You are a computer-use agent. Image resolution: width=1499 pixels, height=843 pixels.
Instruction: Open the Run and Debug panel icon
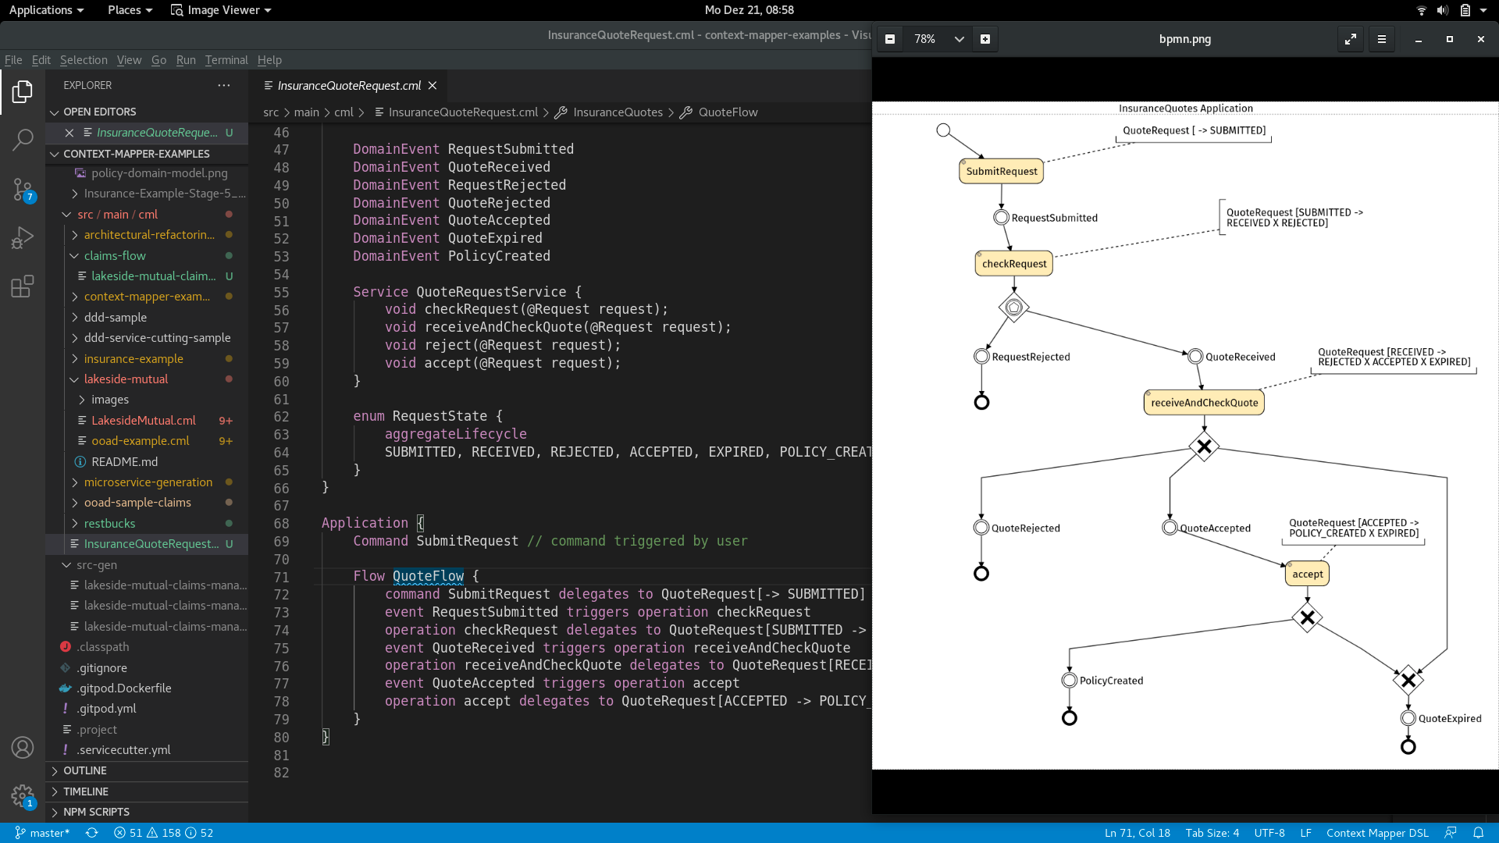pyautogui.click(x=22, y=237)
